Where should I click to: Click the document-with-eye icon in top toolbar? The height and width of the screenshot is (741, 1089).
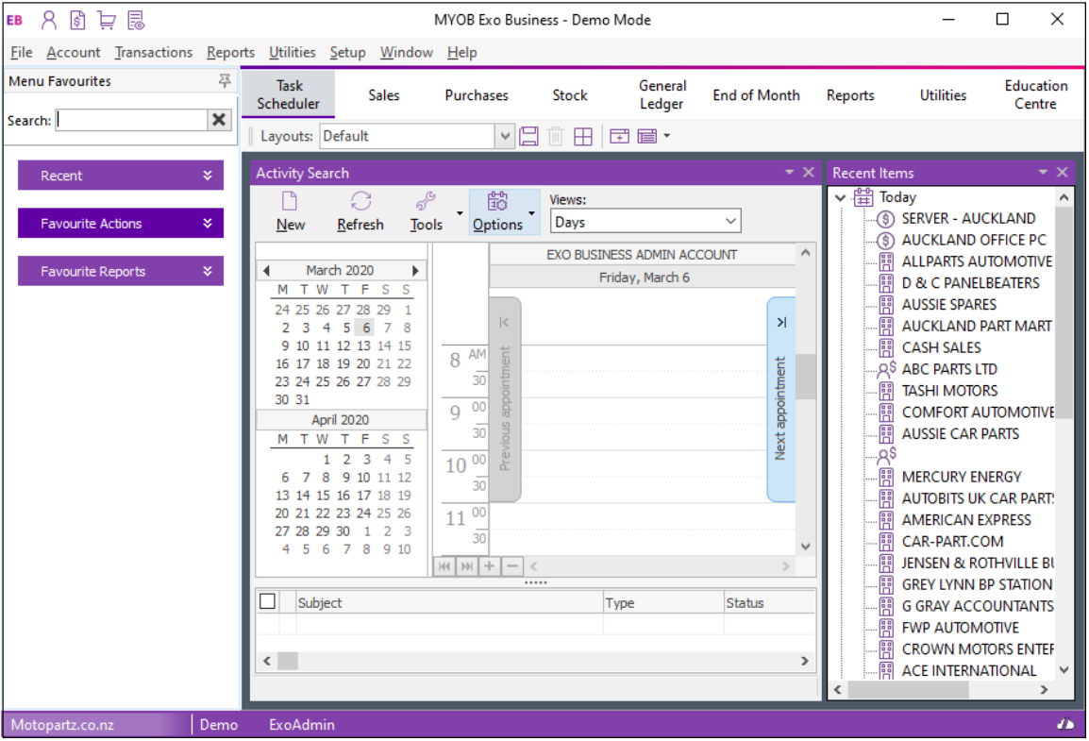[x=134, y=19]
